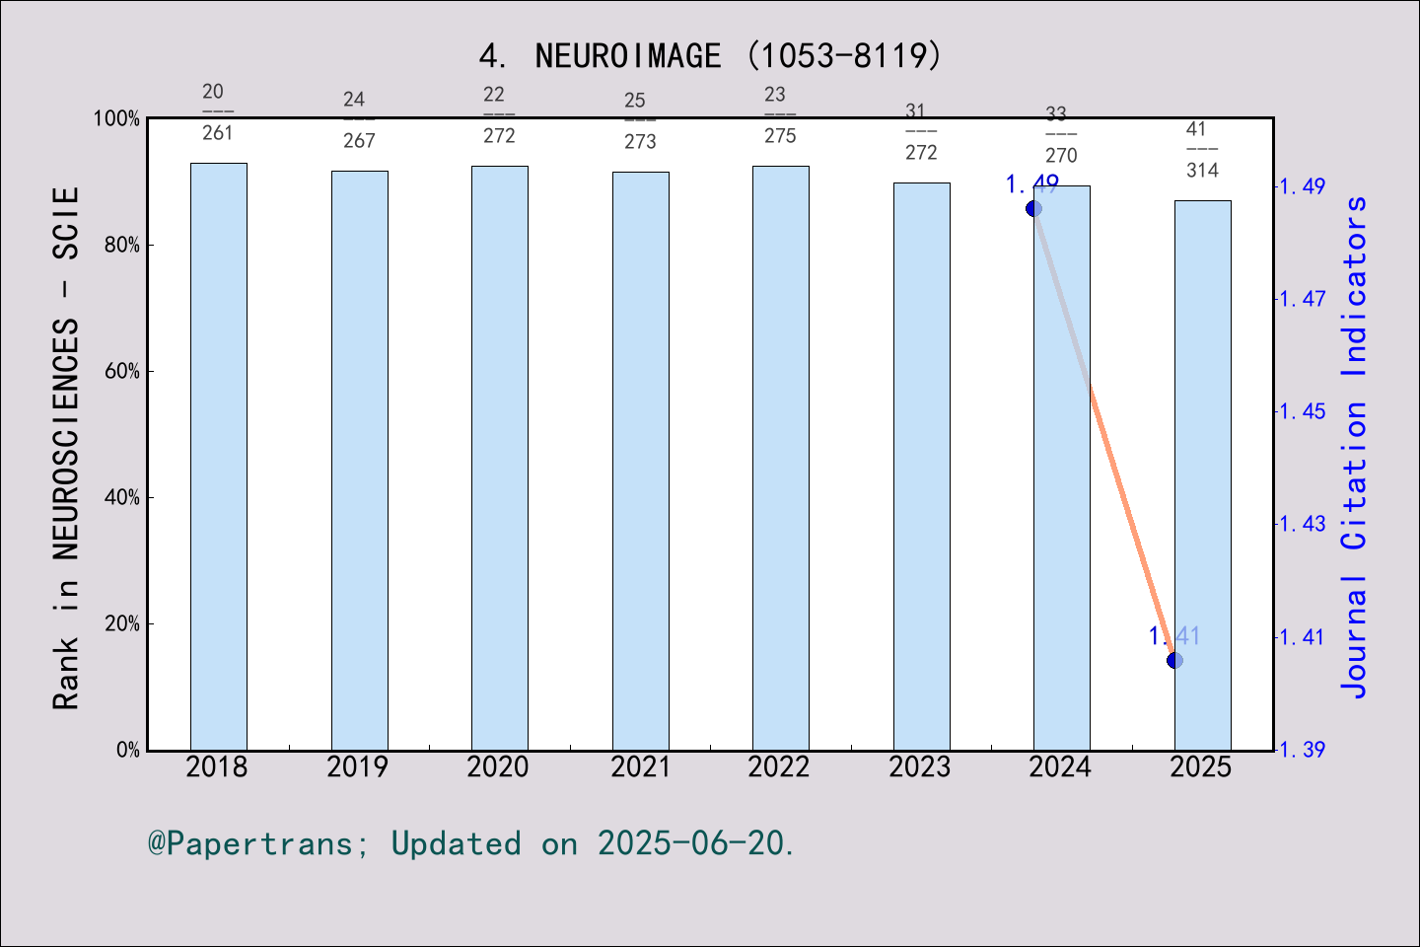Click the @Papertrans updated footer text
The image size is (1420, 947).
point(471,843)
